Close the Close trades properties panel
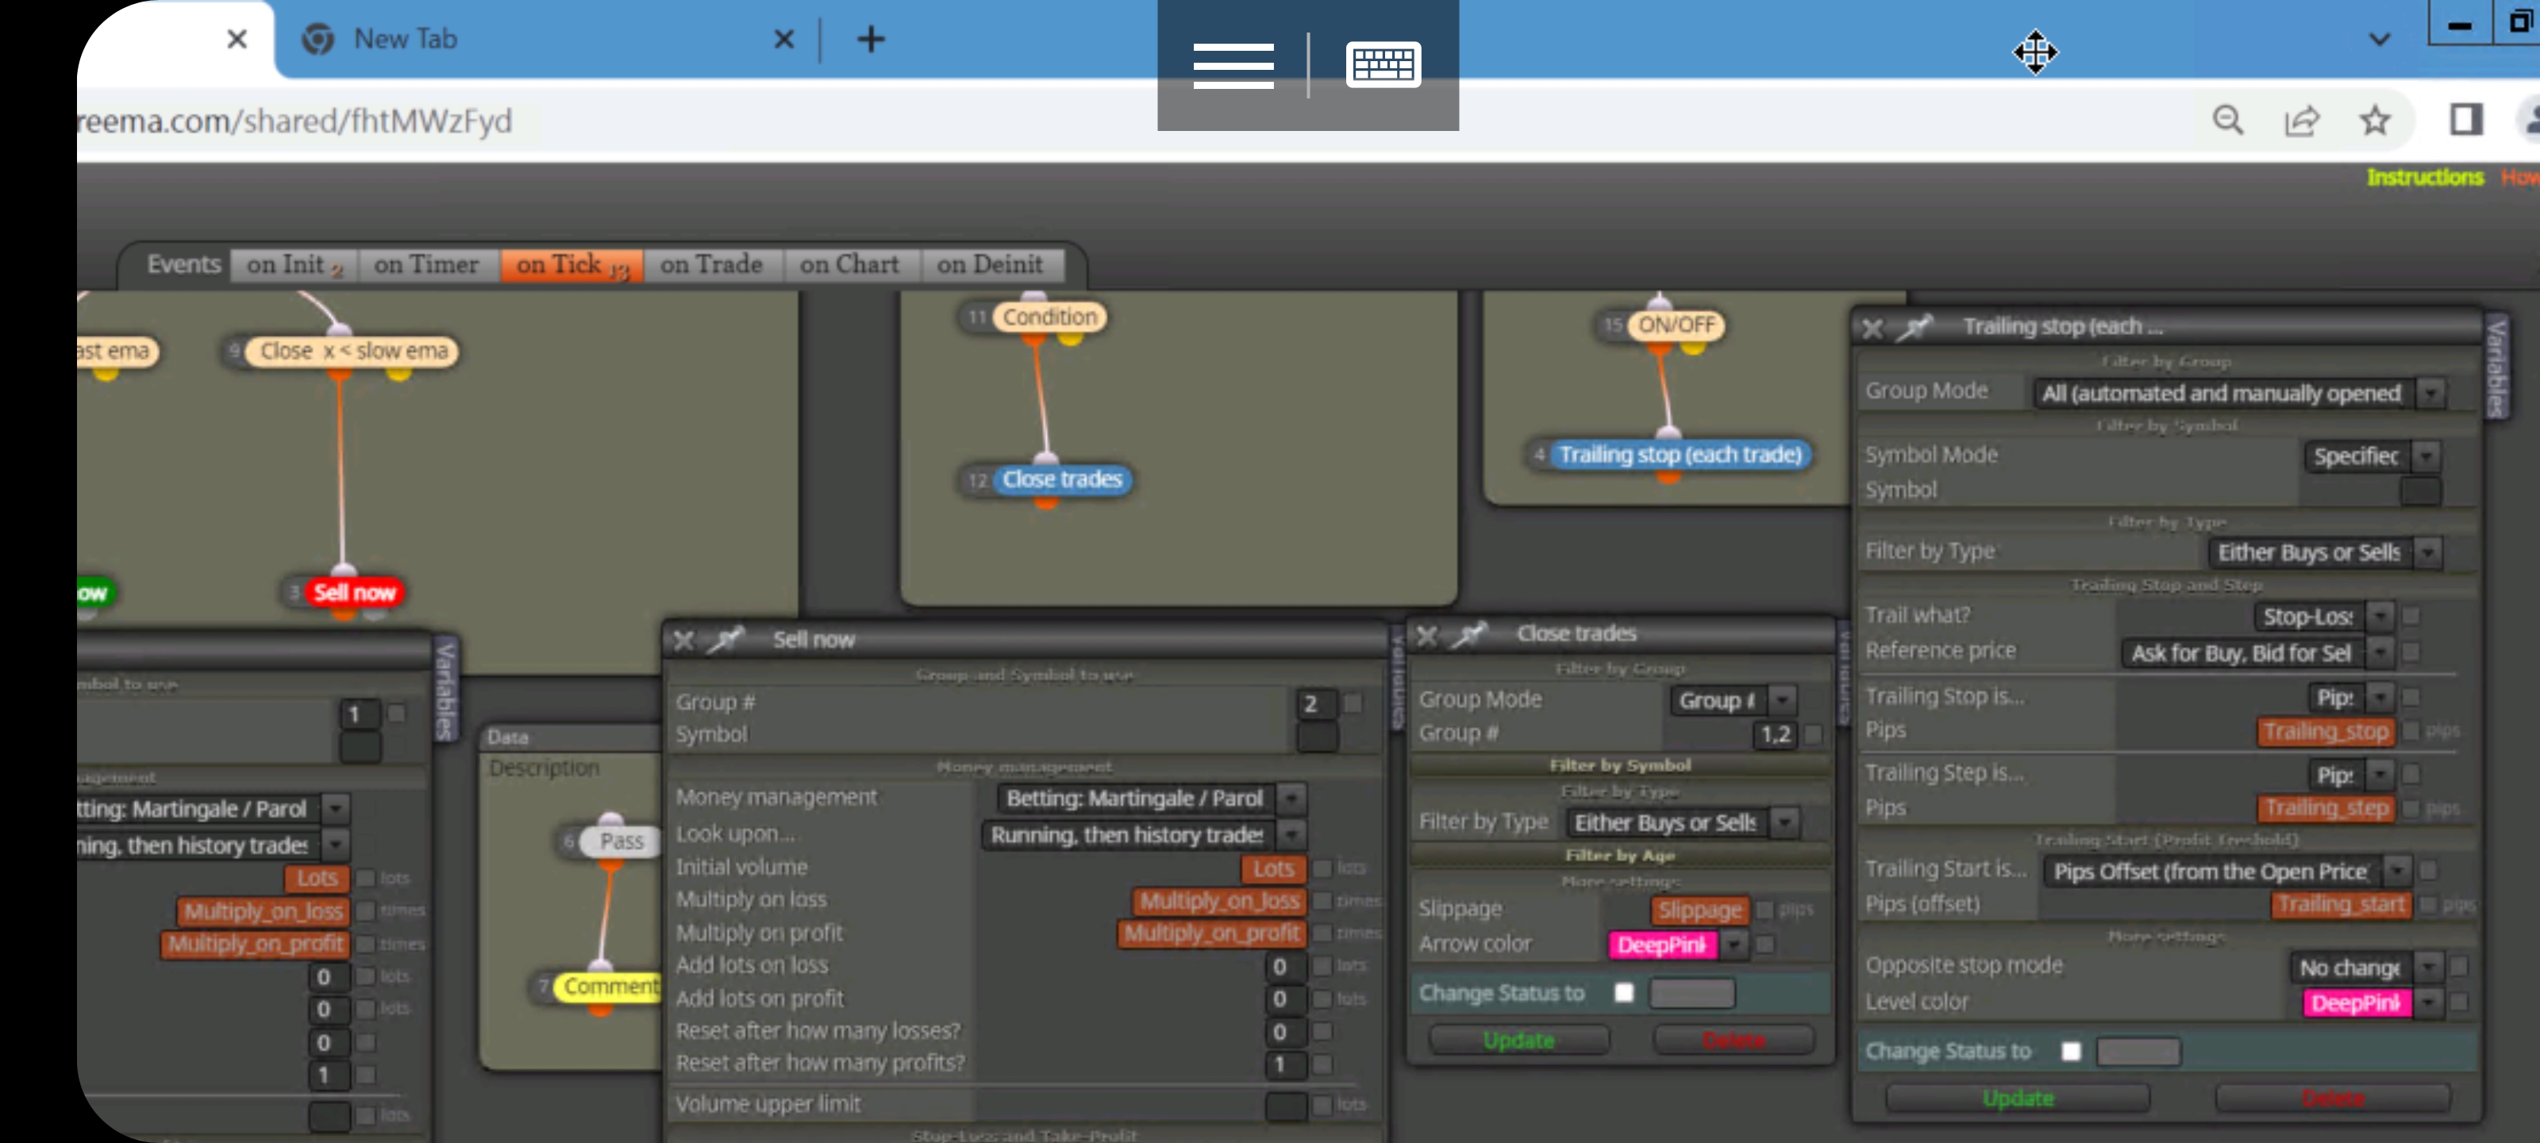This screenshot has height=1143, width=2540. [1426, 635]
